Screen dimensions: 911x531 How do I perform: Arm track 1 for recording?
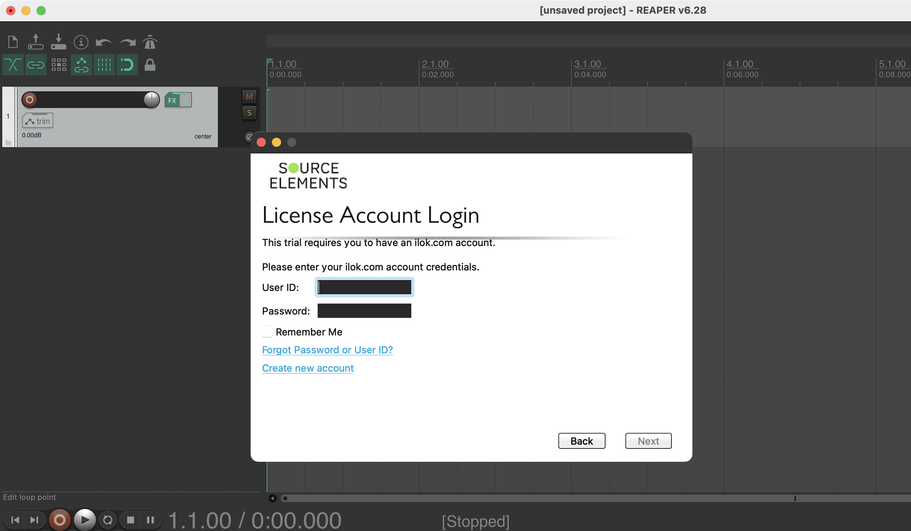click(x=29, y=100)
